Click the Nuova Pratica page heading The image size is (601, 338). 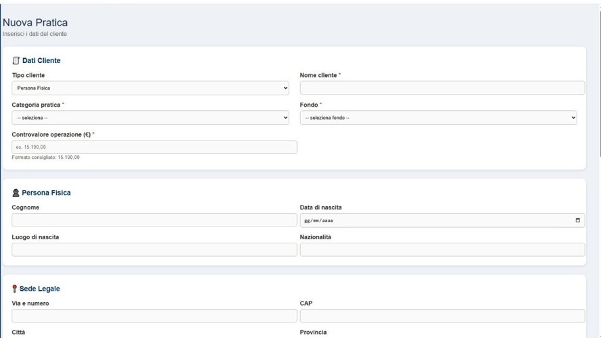coord(35,22)
